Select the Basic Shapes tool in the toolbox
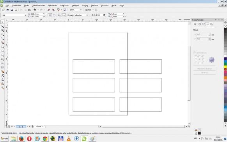Viewport: 227px width, 142px height. click(2, 59)
